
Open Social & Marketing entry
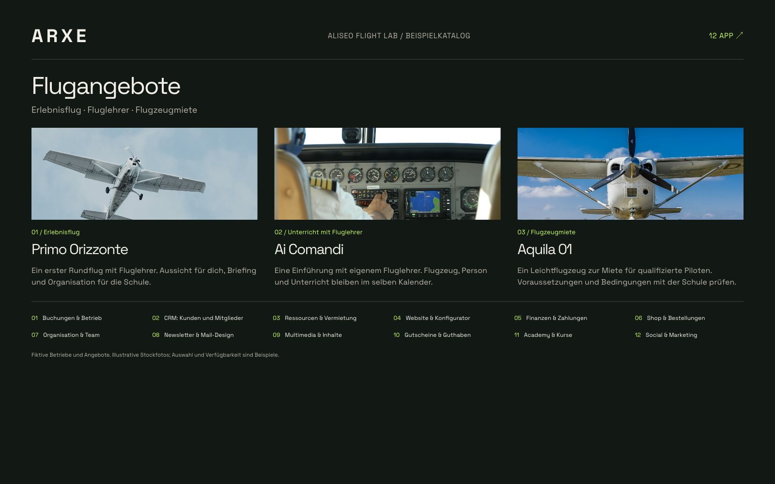pyautogui.click(x=666, y=335)
